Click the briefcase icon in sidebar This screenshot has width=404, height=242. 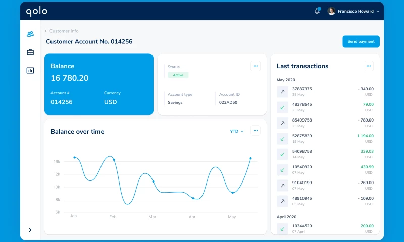30,52
